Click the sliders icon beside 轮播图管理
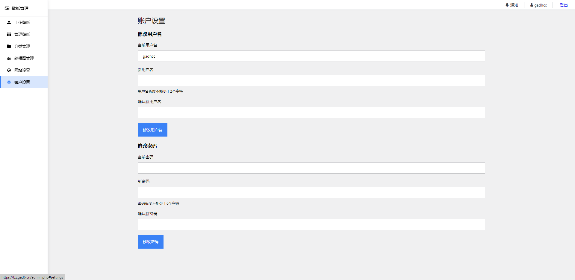 point(9,58)
